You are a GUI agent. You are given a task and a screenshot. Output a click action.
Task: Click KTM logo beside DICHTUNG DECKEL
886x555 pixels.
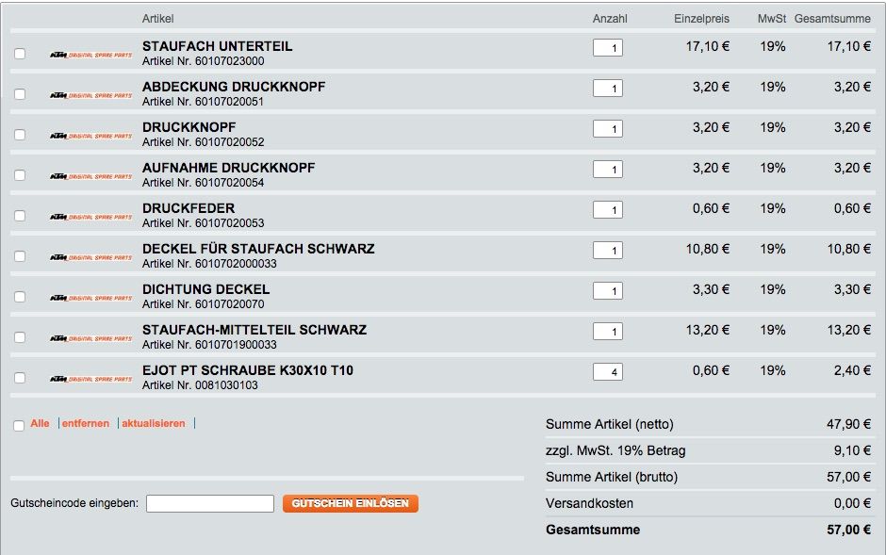(x=90, y=298)
